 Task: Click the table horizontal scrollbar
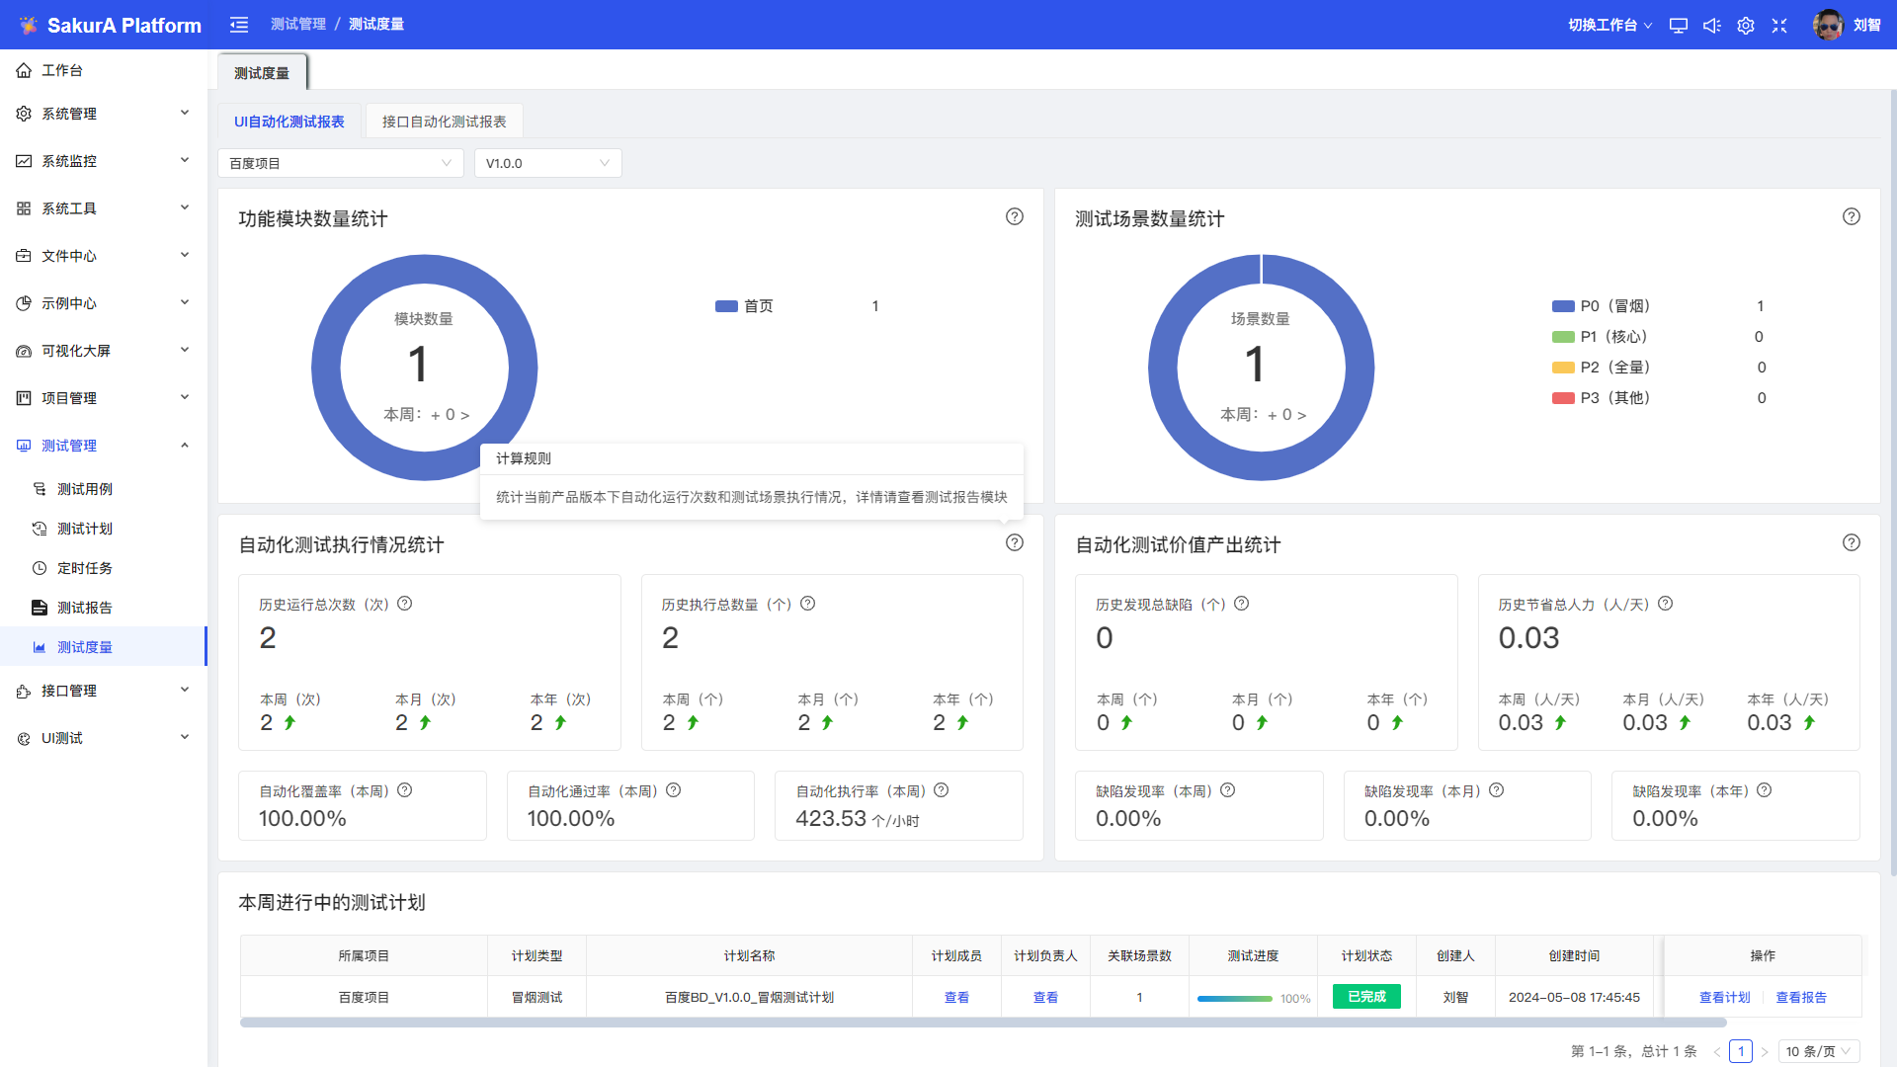pyautogui.click(x=983, y=1023)
